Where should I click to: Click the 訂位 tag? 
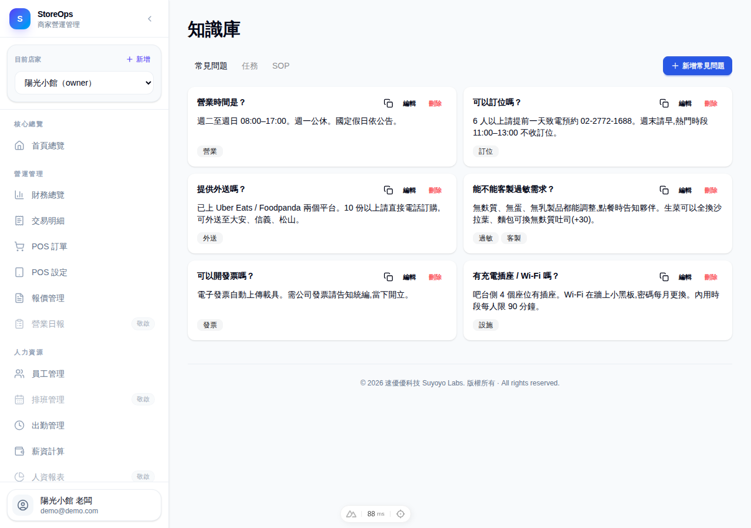coord(486,151)
